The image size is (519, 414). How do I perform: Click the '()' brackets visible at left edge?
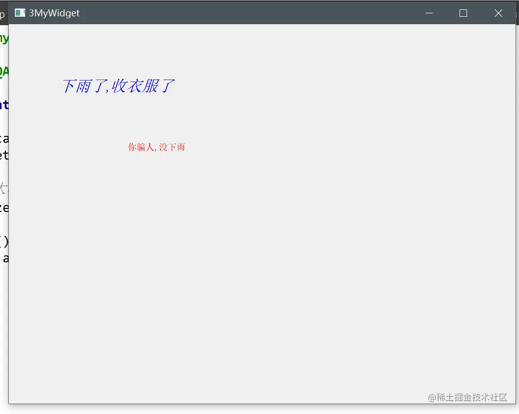click(x=5, y=241)
